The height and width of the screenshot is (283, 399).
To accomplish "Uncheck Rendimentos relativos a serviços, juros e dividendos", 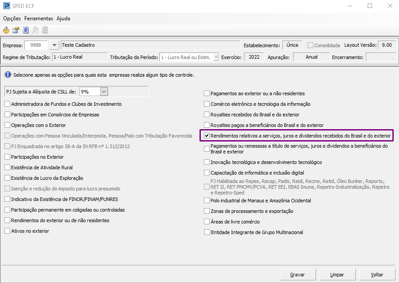I will (207, 136).
